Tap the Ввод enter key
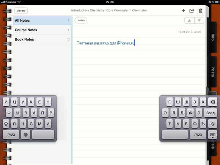Viewport: 220px width, 165px height. (211, 113)
